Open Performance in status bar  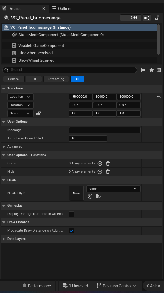click(37, 286)
